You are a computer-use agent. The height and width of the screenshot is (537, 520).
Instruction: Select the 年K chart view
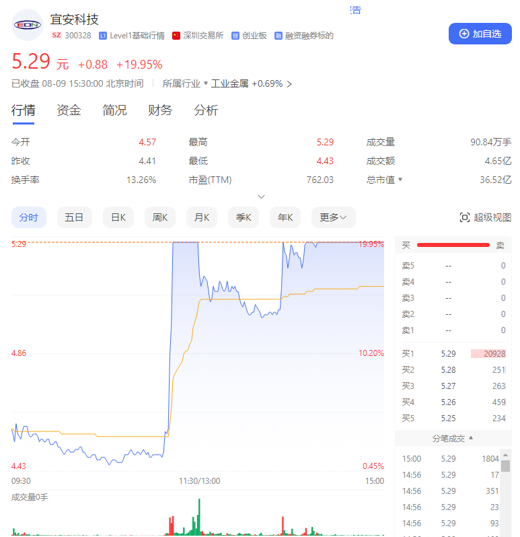point(285,217)
